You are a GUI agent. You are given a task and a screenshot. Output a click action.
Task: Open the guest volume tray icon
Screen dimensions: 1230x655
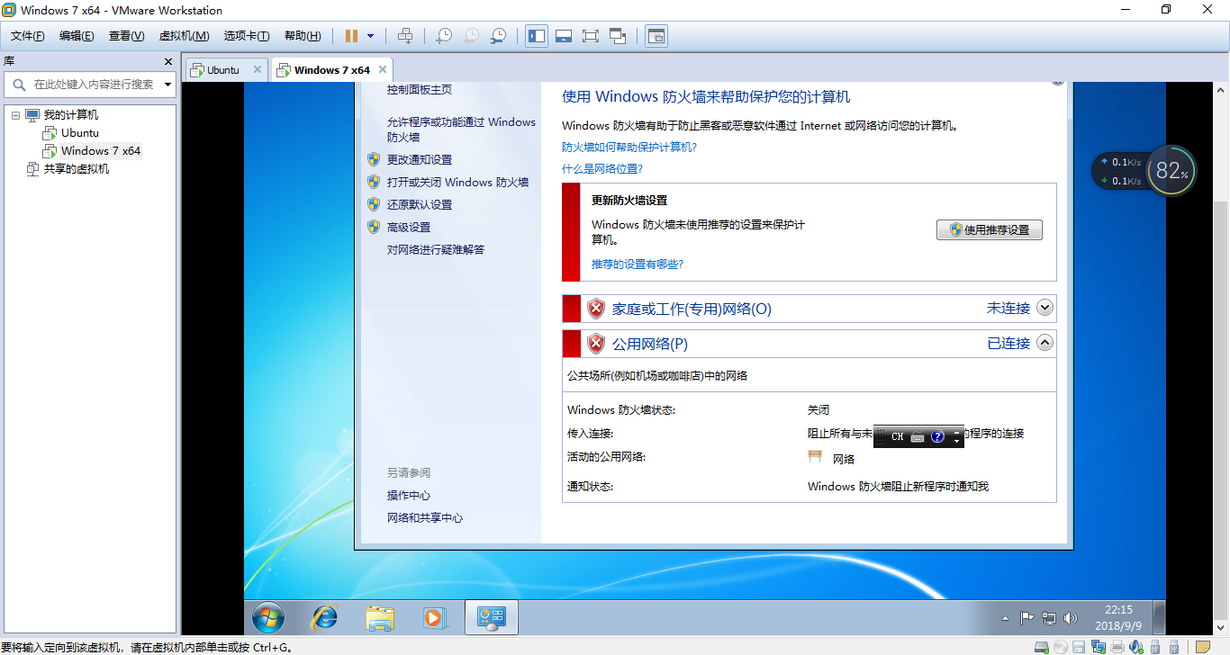(1071, 618)
